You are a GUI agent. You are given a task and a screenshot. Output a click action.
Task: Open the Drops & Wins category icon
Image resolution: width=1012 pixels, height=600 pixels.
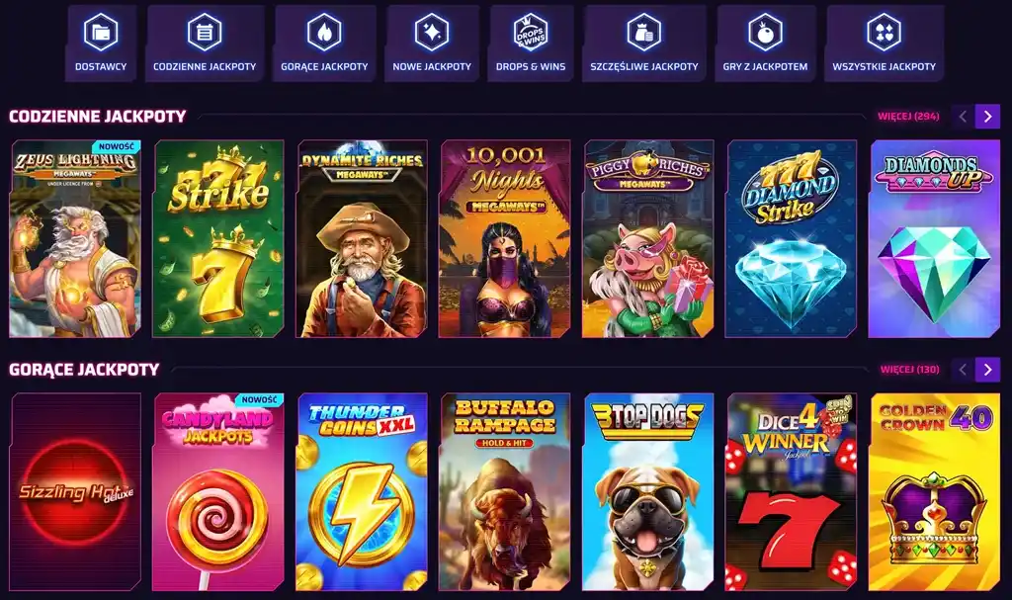(531, 32)
